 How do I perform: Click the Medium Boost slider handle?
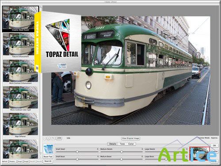coord(122,159)
